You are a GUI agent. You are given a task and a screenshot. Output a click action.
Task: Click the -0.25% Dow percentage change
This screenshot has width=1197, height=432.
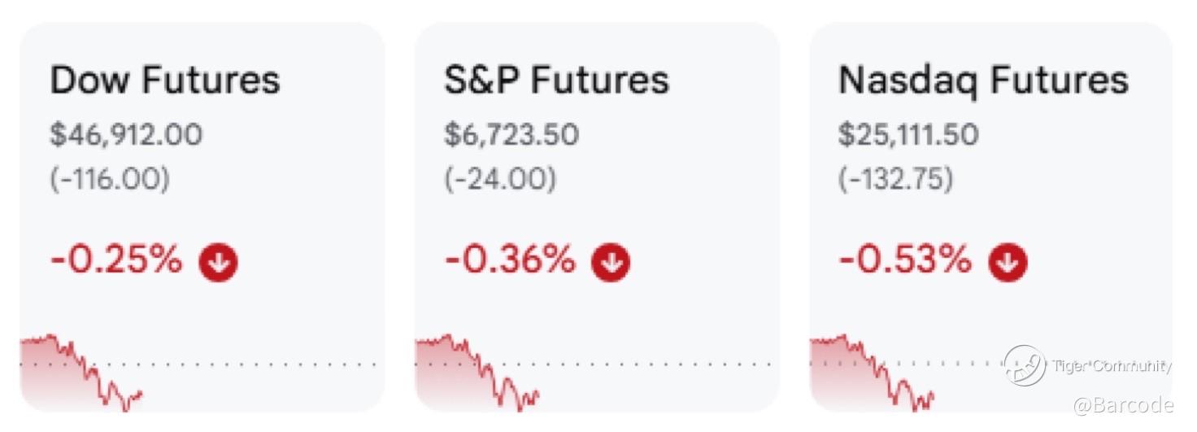(116, 261)
